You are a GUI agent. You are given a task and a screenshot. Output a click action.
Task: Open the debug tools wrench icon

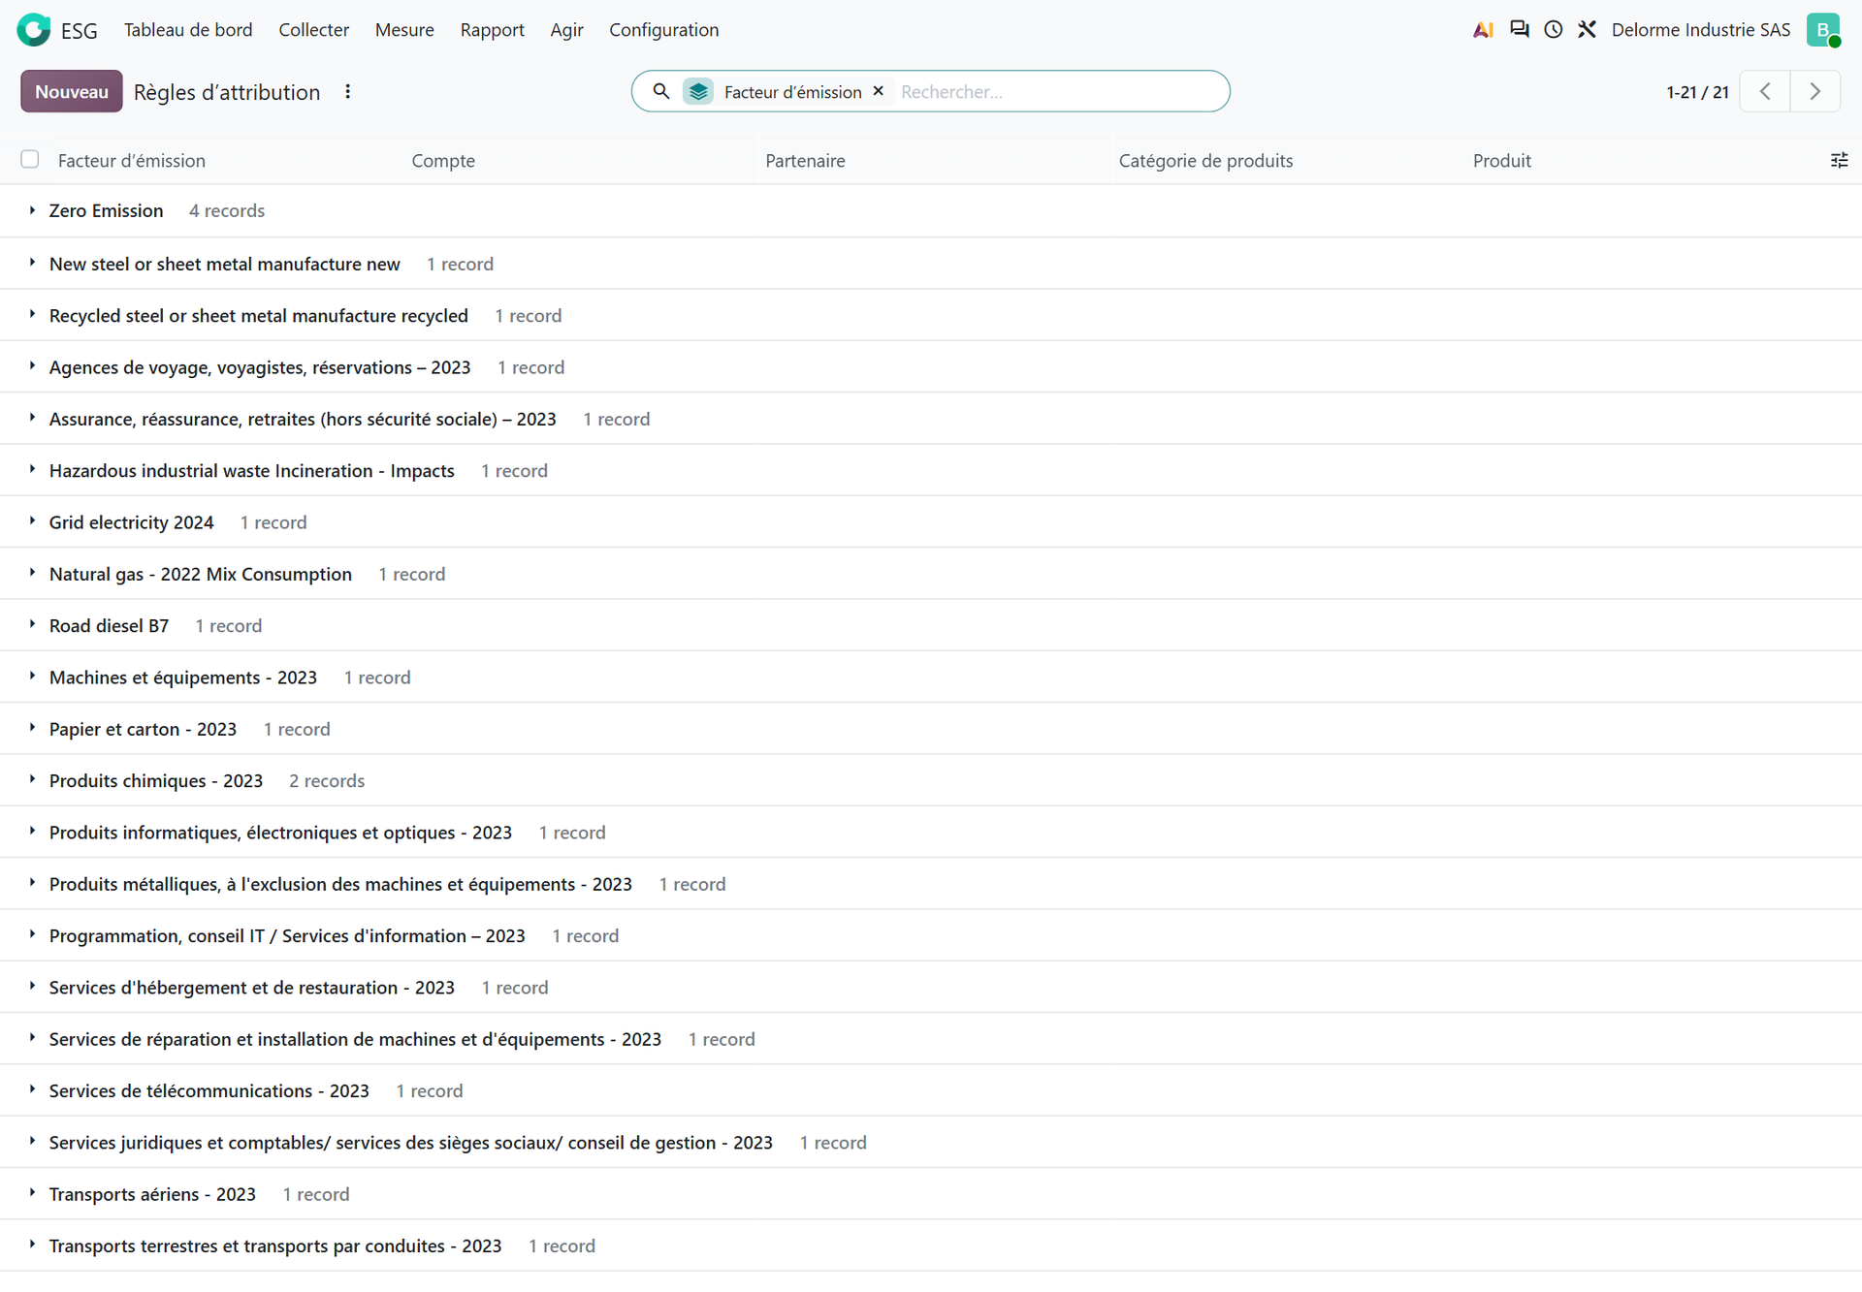pos(1587,30)
